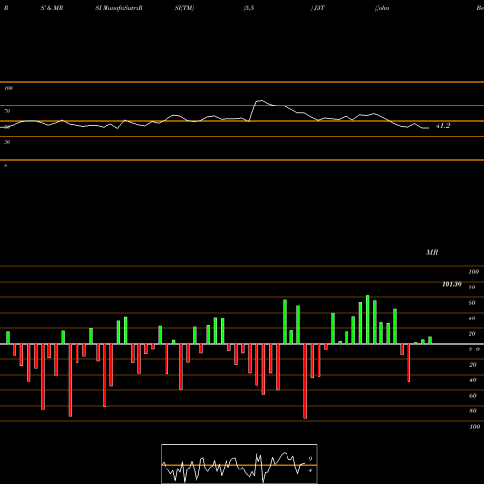Click the ') JBT' ticker text
Image resolution: width=484 pixels, height=484 pixels.
[318, 8]
